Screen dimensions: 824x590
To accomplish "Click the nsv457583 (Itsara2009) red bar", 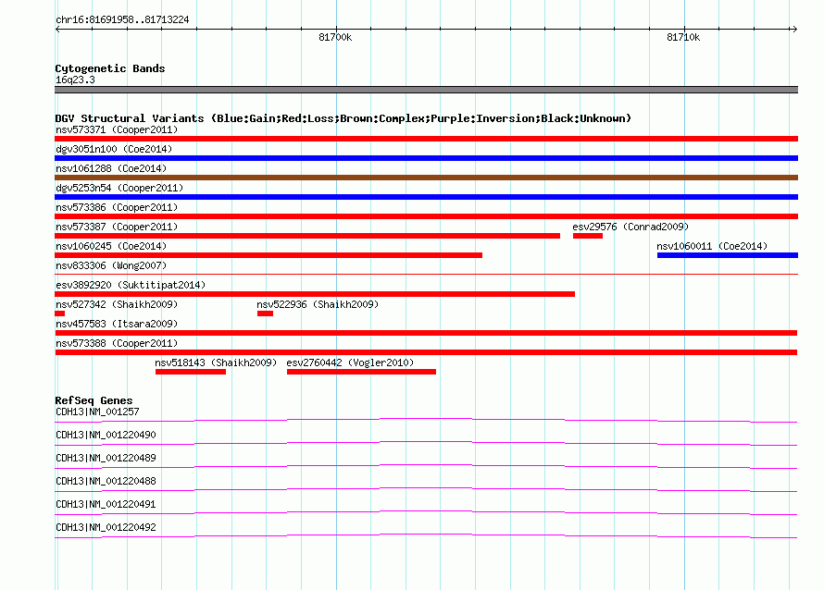I will coord(426,333).
